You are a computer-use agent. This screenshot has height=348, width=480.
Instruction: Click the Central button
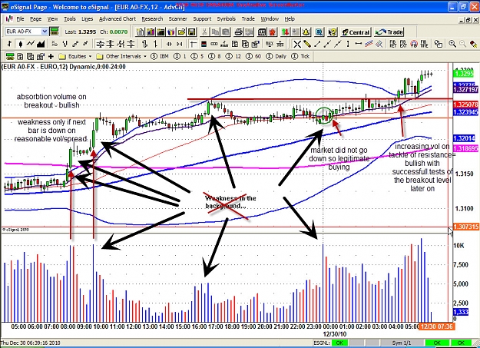(x=356, y=32)
